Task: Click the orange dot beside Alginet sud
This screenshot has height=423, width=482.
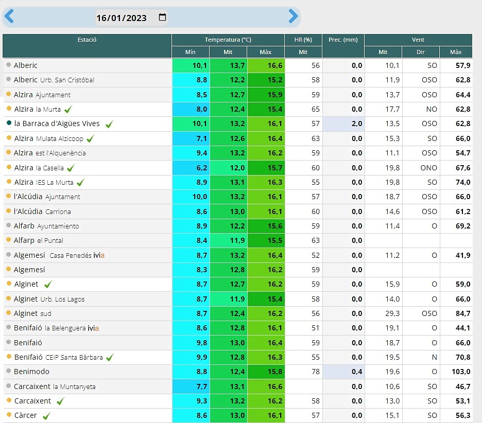Action: (9, 313)
